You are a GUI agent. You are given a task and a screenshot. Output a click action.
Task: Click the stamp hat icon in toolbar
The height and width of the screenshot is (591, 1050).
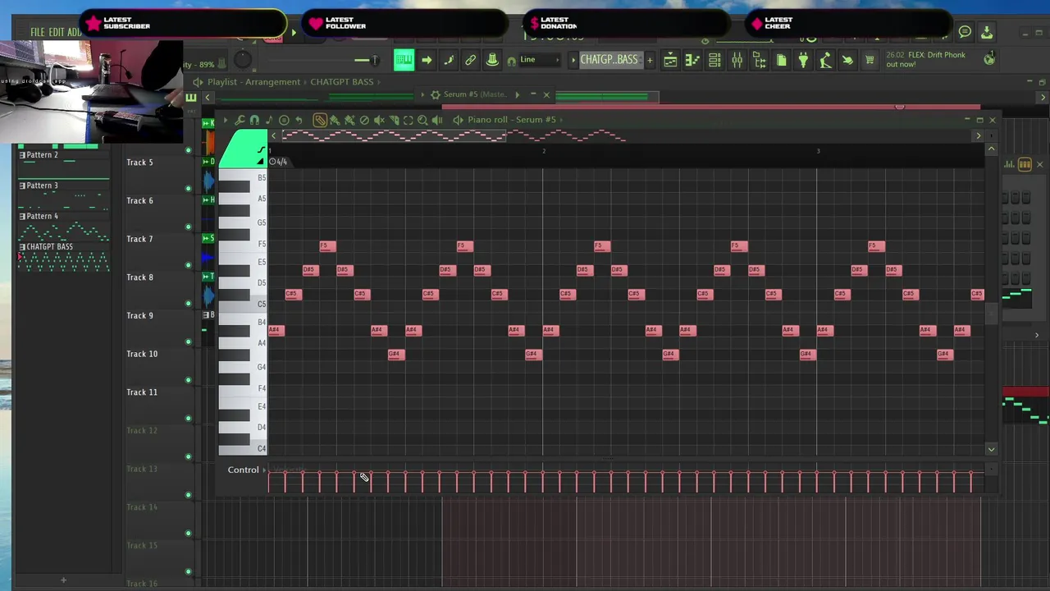tap(492, 60)
